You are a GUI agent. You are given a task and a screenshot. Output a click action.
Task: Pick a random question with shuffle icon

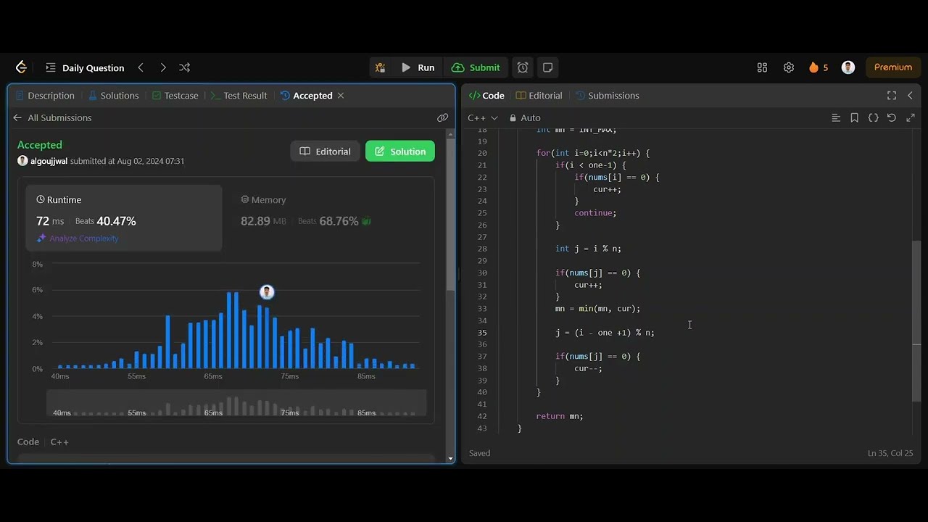tap(185, 67)
